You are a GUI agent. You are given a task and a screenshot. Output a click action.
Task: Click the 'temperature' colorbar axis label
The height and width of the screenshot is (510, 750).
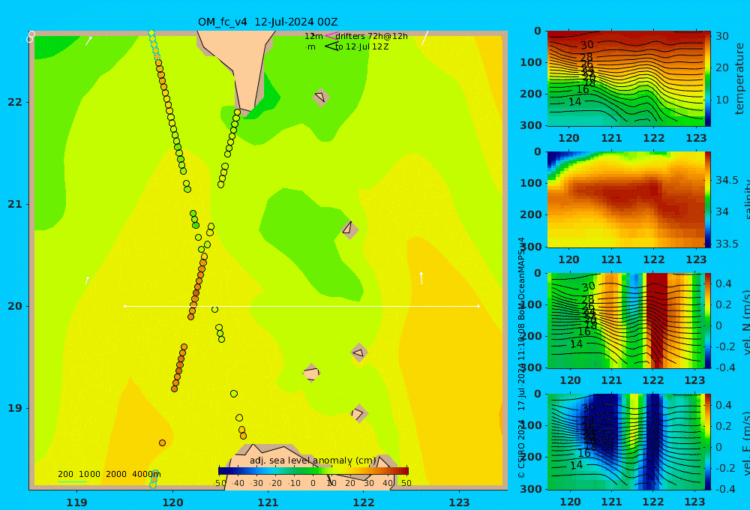[739, 79]
